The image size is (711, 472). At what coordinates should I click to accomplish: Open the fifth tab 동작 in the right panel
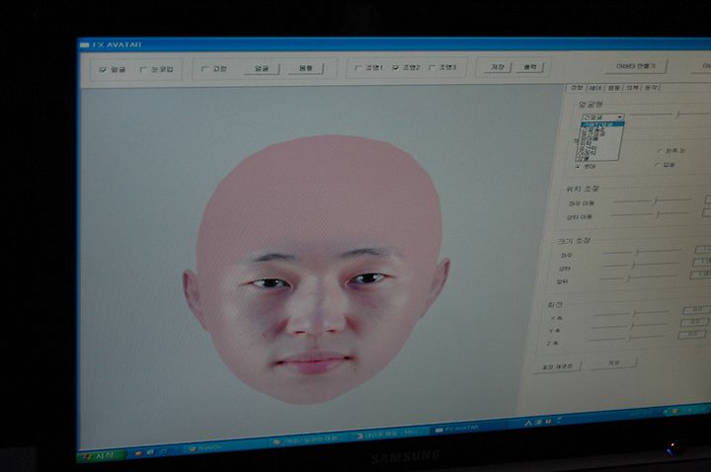tap(651, 88)
